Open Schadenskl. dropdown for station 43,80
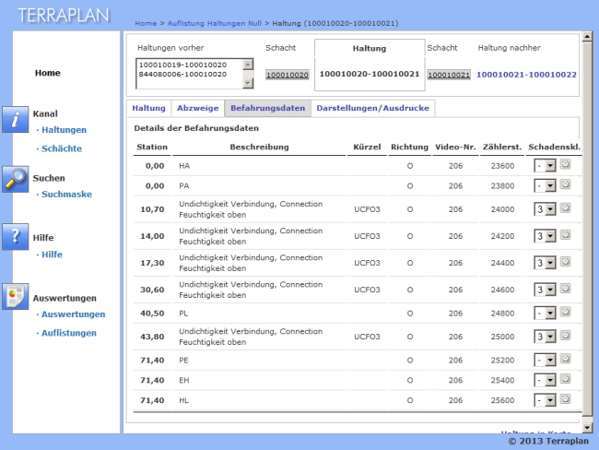The width and height of the screenshot is (599, 450). [x=546, y=337]
